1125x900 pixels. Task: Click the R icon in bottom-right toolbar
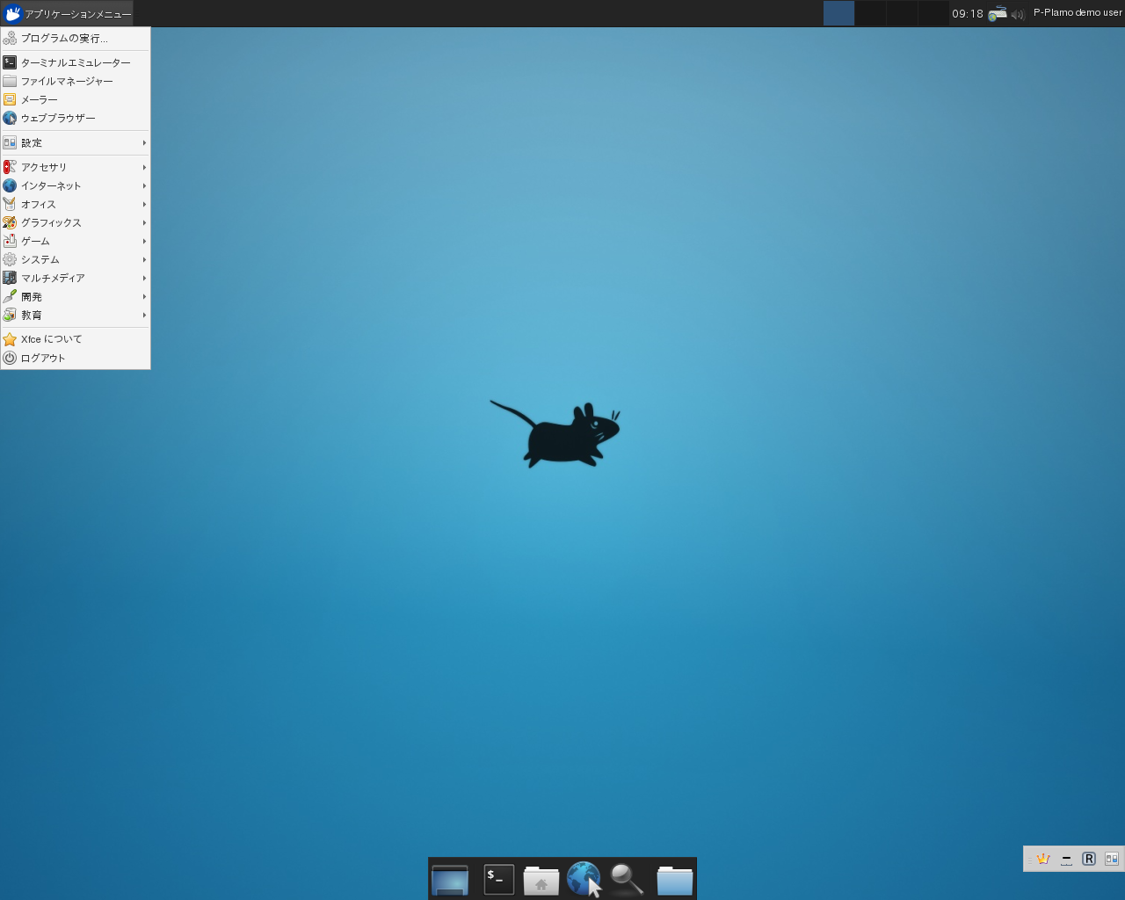click(x=1089, y=859)
